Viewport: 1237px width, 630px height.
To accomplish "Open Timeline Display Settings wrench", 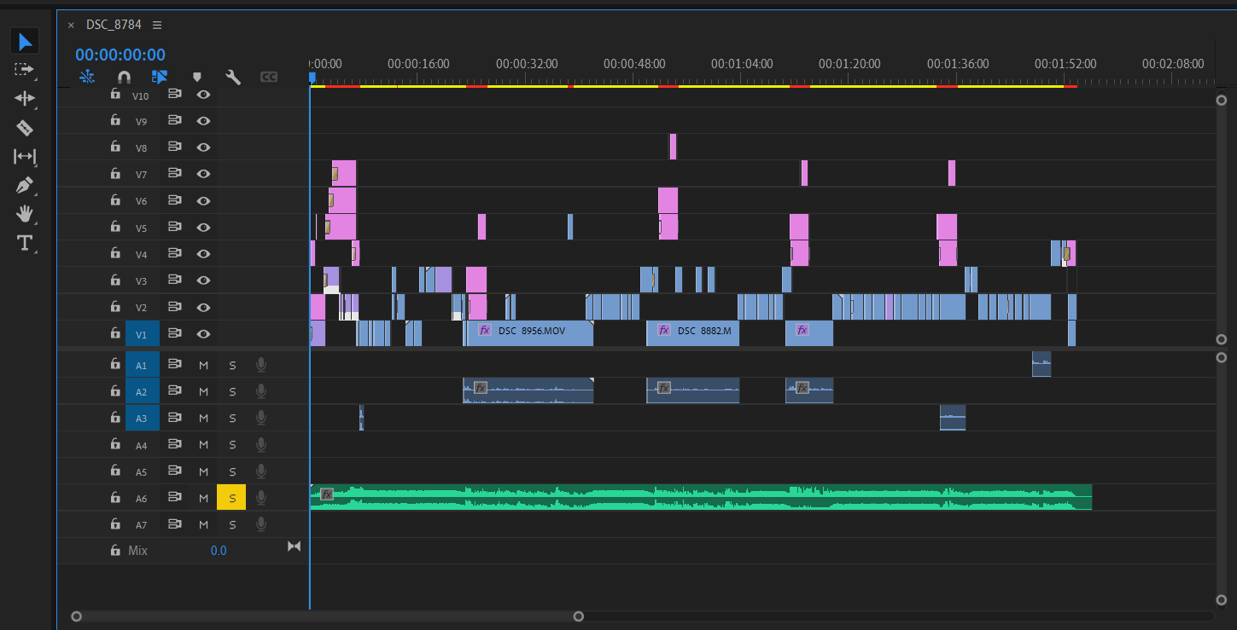I will [232, 77].
